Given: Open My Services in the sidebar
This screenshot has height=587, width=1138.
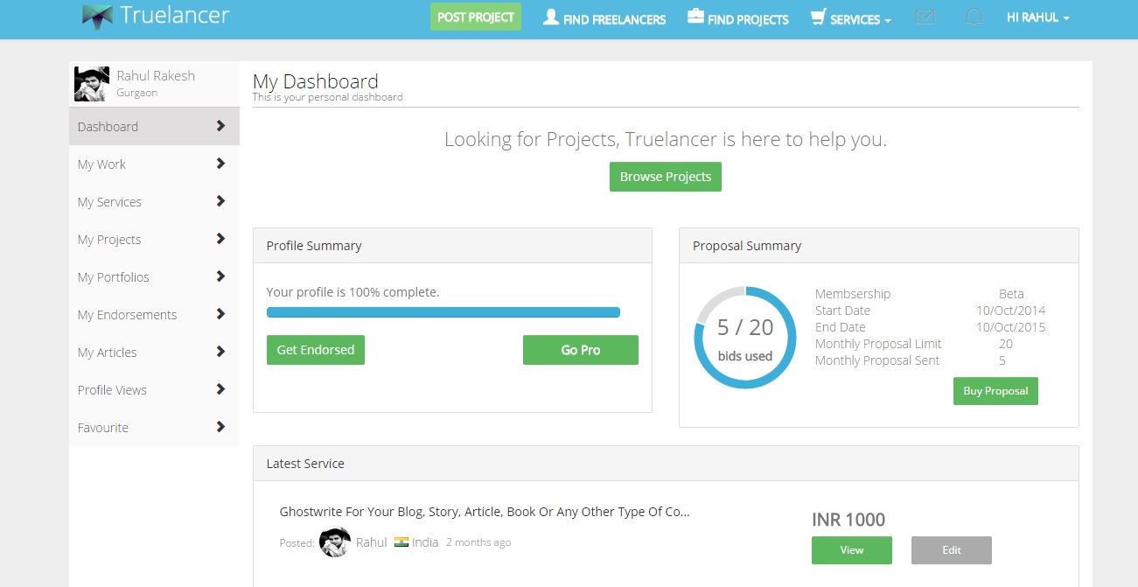Looking at the screenshot, I should (154, 201).
